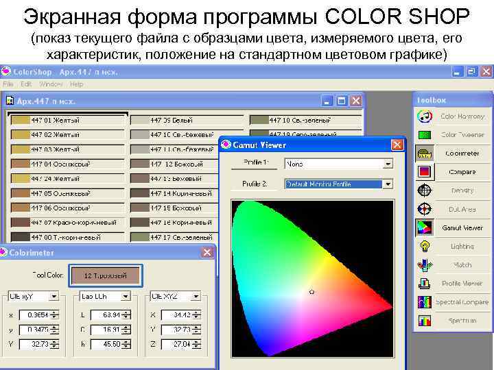Select swatch 447 12 Бежевый

(174, 164)
